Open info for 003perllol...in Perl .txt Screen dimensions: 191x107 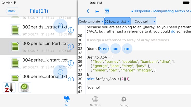pos(71,47)
